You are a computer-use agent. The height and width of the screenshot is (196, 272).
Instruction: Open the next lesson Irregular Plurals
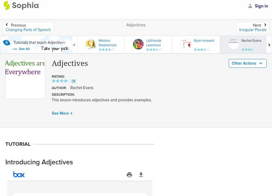click(x=253, y=28)
